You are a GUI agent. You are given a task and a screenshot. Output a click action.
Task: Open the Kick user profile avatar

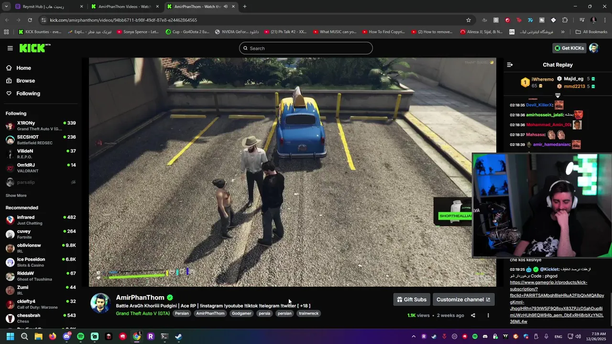click(594, 48)
